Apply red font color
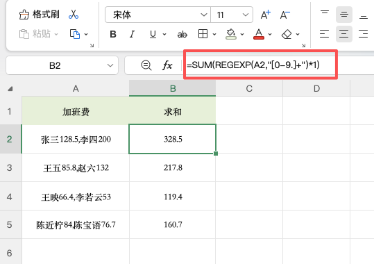The height and width of the screenshot is (264, 374). pyautogui.click(x=259, y=34)
